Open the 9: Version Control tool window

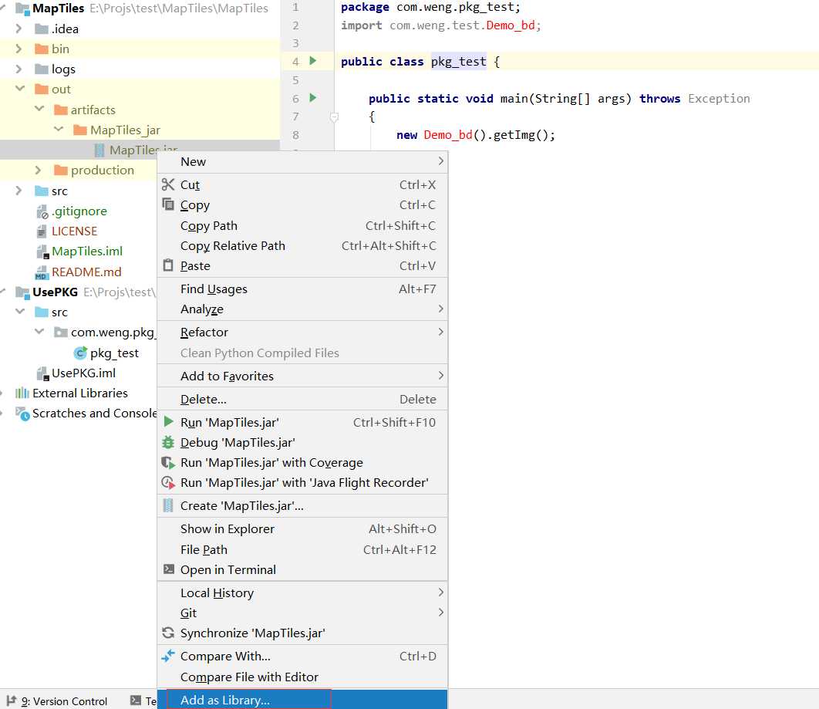[57, 701]
